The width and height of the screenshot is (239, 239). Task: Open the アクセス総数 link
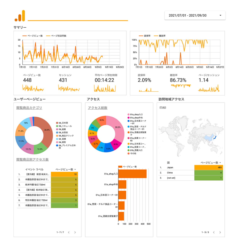click(98, 108)
